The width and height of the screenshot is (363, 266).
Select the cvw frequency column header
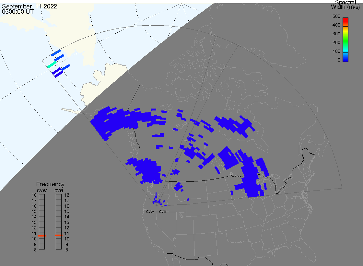pyautogui.click(x=42, y=191)
